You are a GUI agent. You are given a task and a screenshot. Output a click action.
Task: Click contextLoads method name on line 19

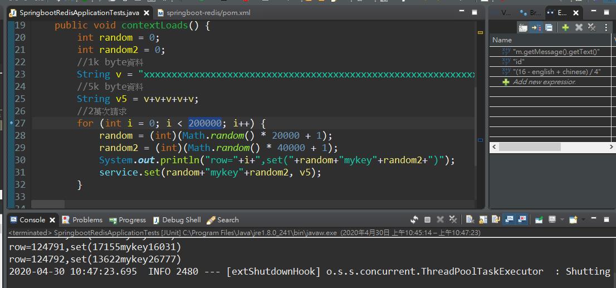click(155, 26)
